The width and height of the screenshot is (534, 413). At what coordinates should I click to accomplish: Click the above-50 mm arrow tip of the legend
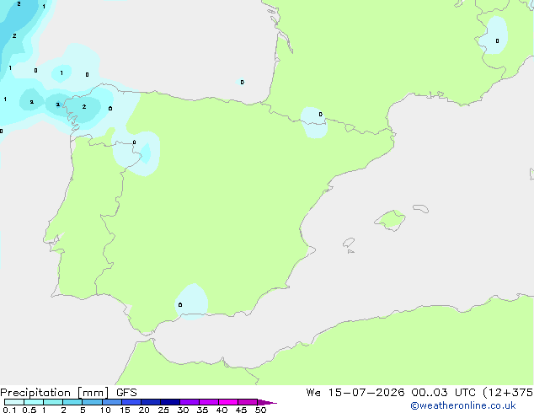[x=267, y=402]
